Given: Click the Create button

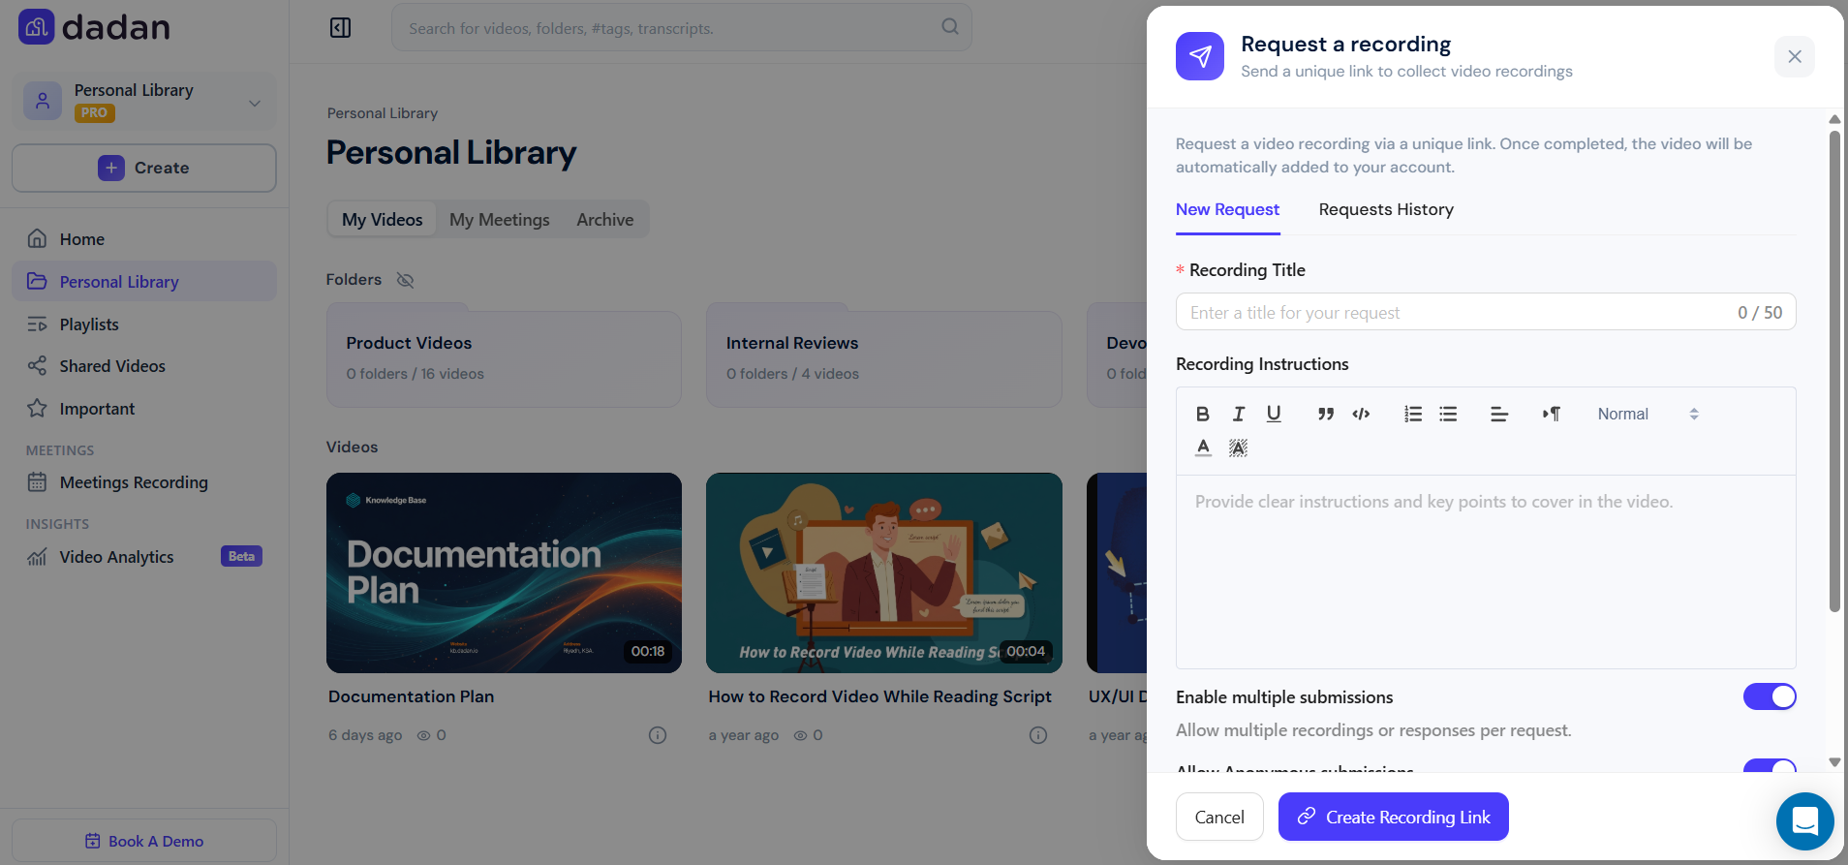Looking at the screenshot, I should [x=144, y=168].
